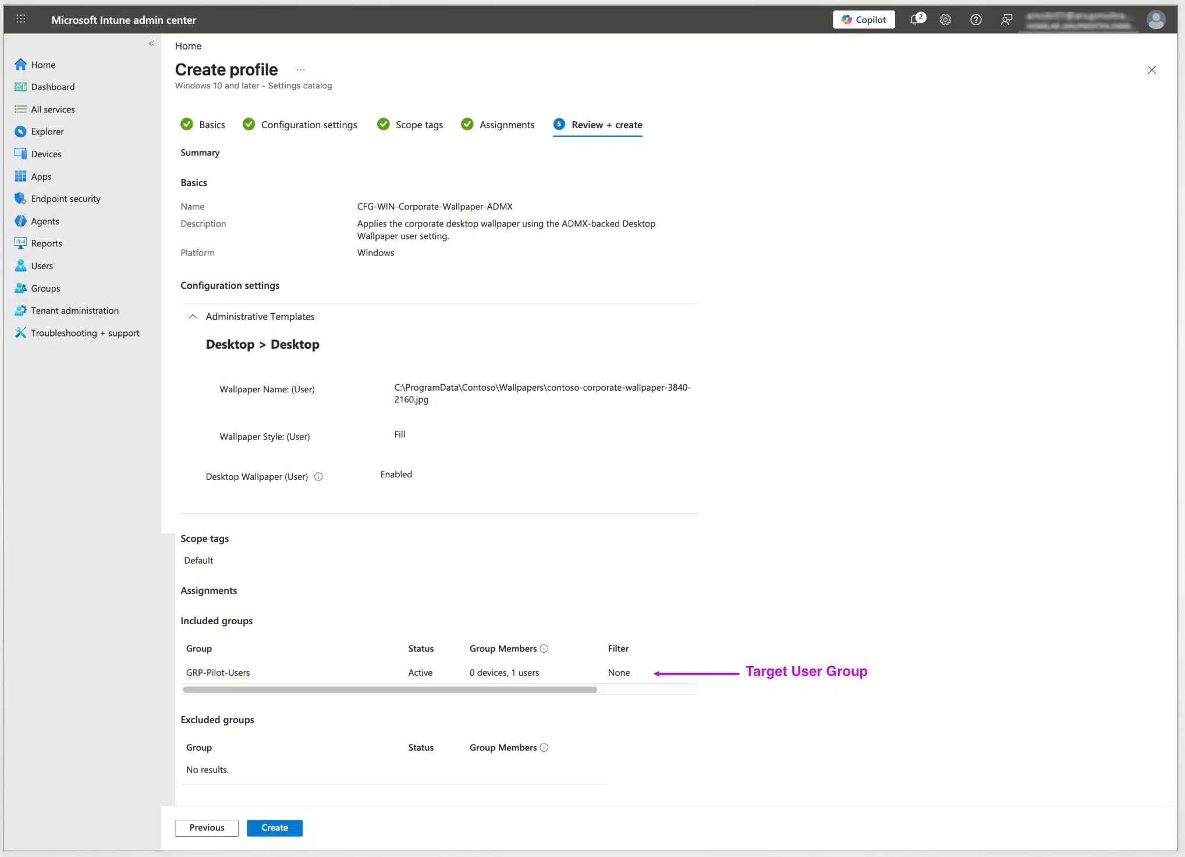Collapse the left navigation pane
Screen dimensions: 1185x857
point(151,43)
